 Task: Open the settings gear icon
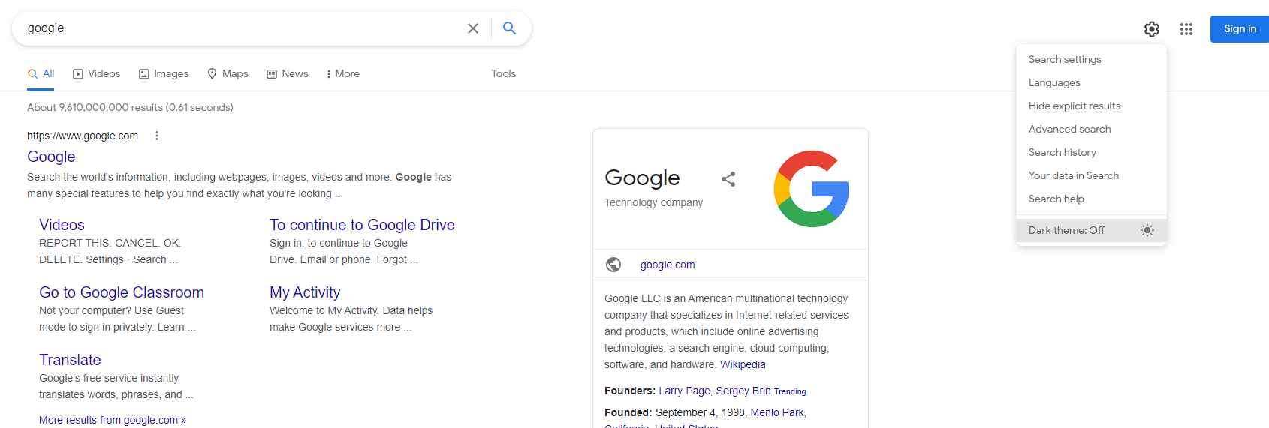pos(1151,29)
